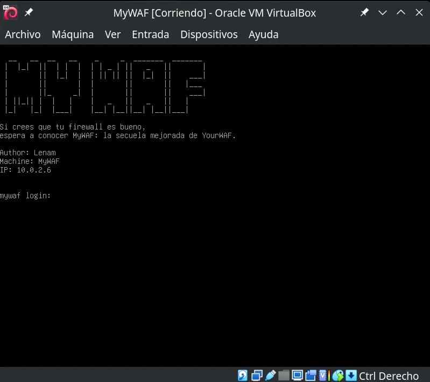Viewport: 430px width, 382px height.
Task: Click the hard disk activity status icon
Action: (243, 376)
